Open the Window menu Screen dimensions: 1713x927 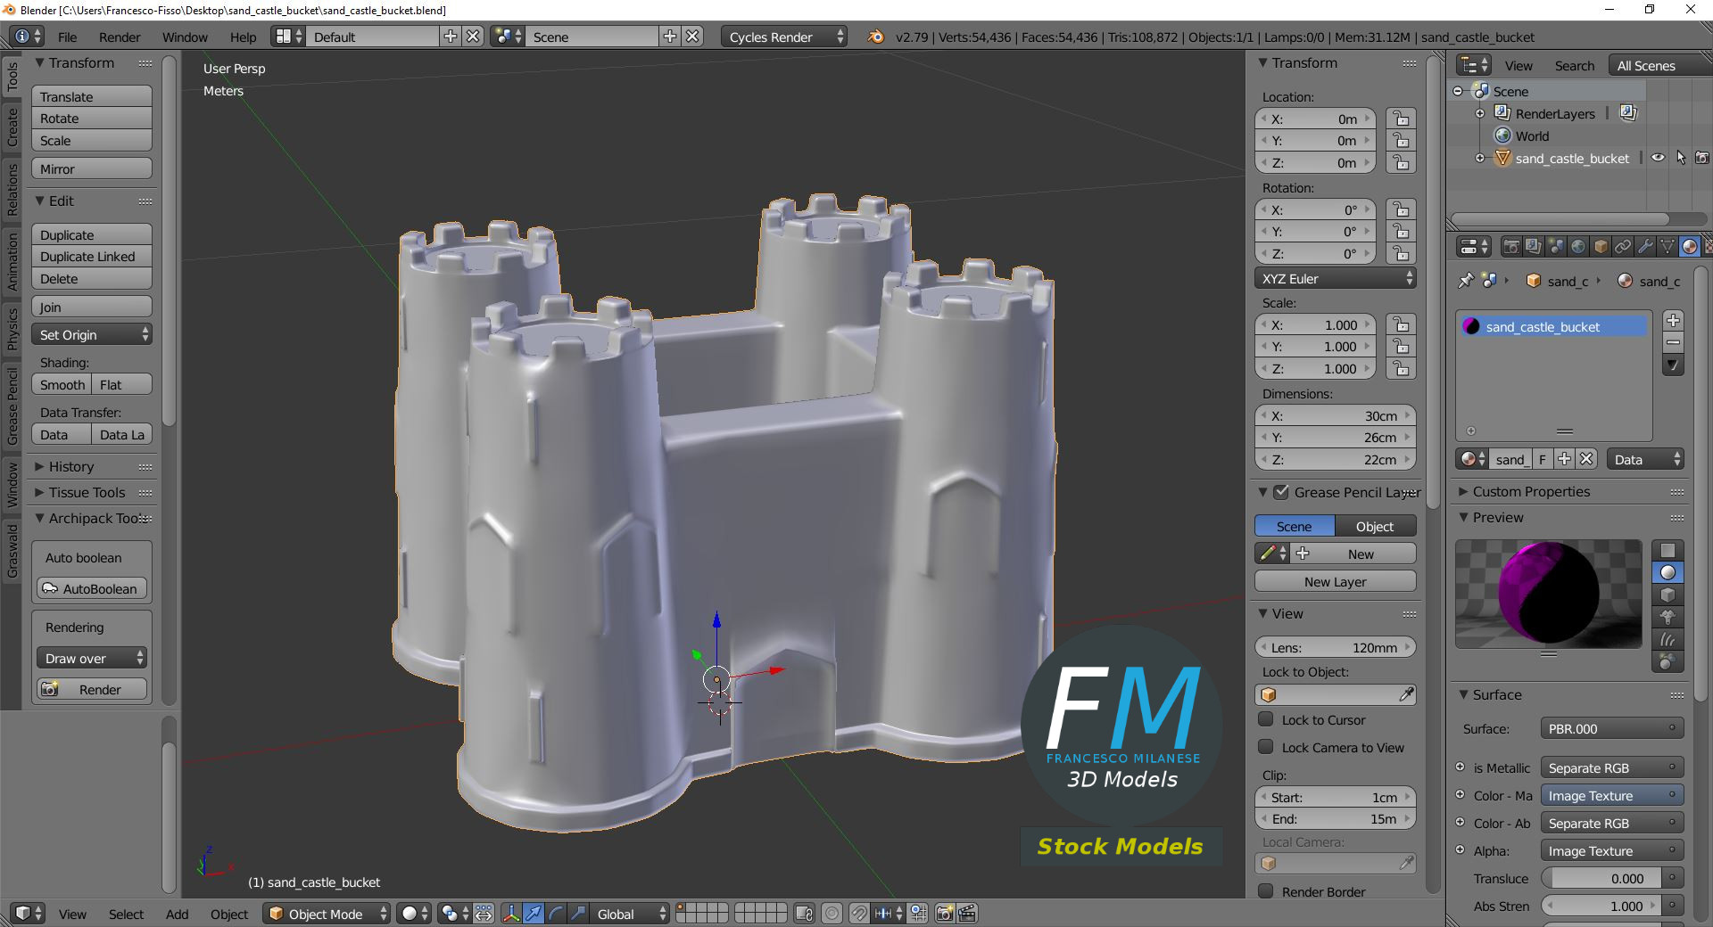point(185,37)
